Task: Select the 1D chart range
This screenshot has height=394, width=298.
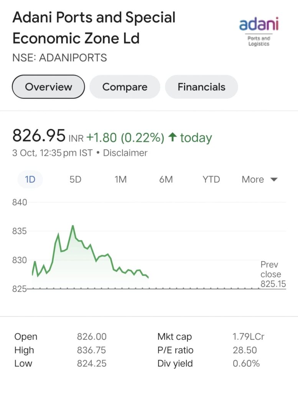Action: coord(30,179)
